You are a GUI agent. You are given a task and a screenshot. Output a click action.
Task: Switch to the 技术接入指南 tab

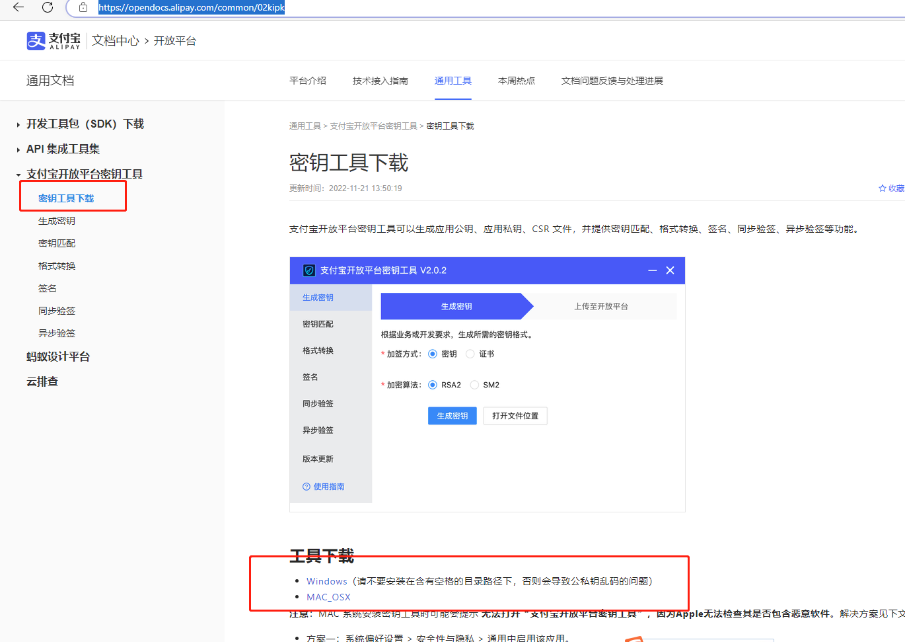click(x=380, y=81)
